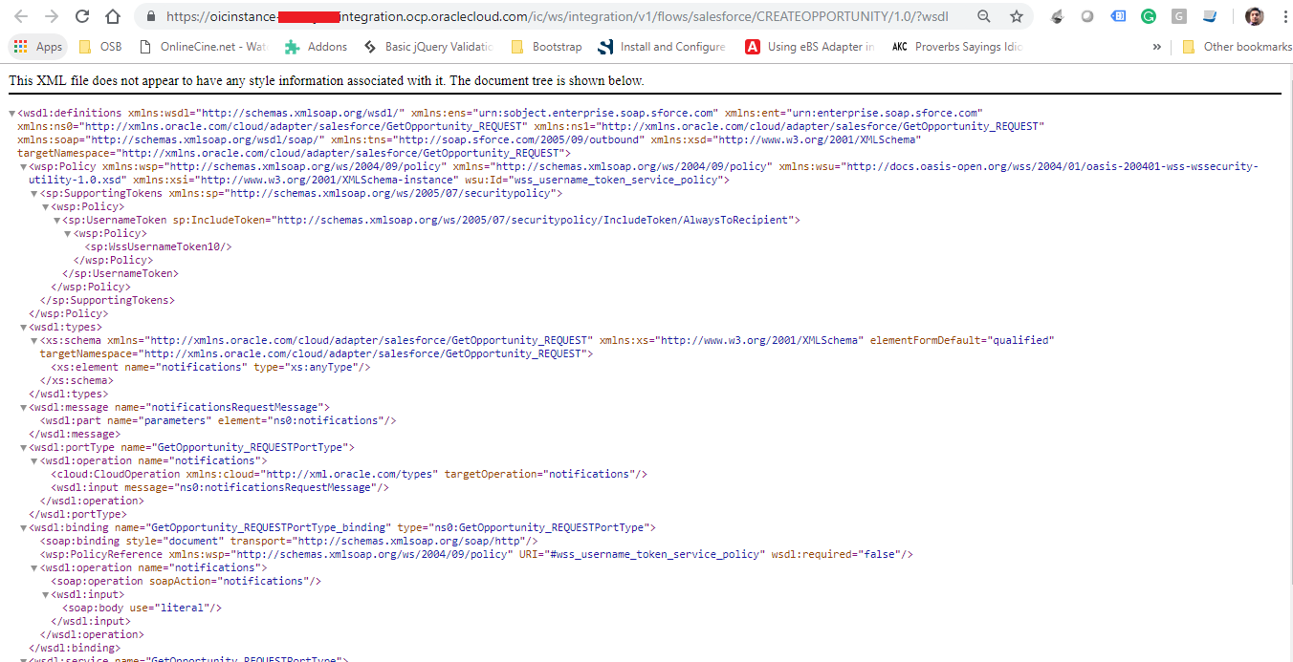Click the gray G extension icon
This screenshot has height=662, width=1293.
tap(1179, 16)
